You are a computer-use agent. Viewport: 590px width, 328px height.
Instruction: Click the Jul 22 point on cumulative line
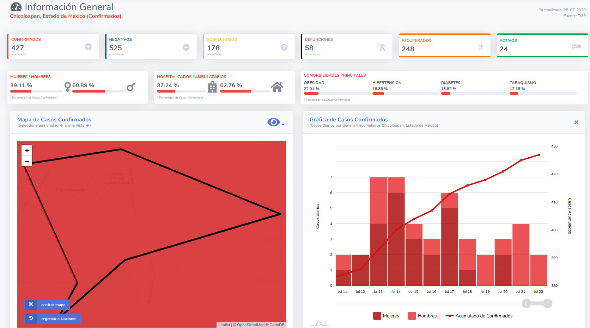539,155
